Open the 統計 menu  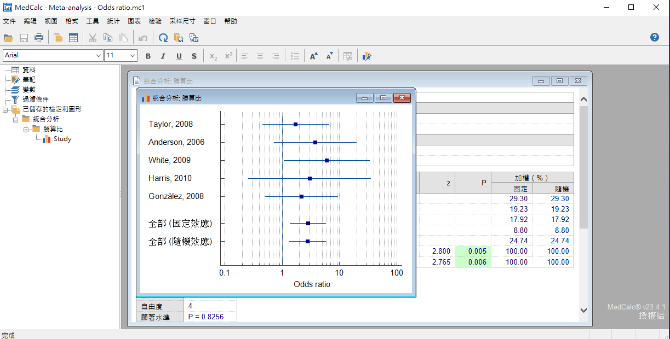pos(113,21)
